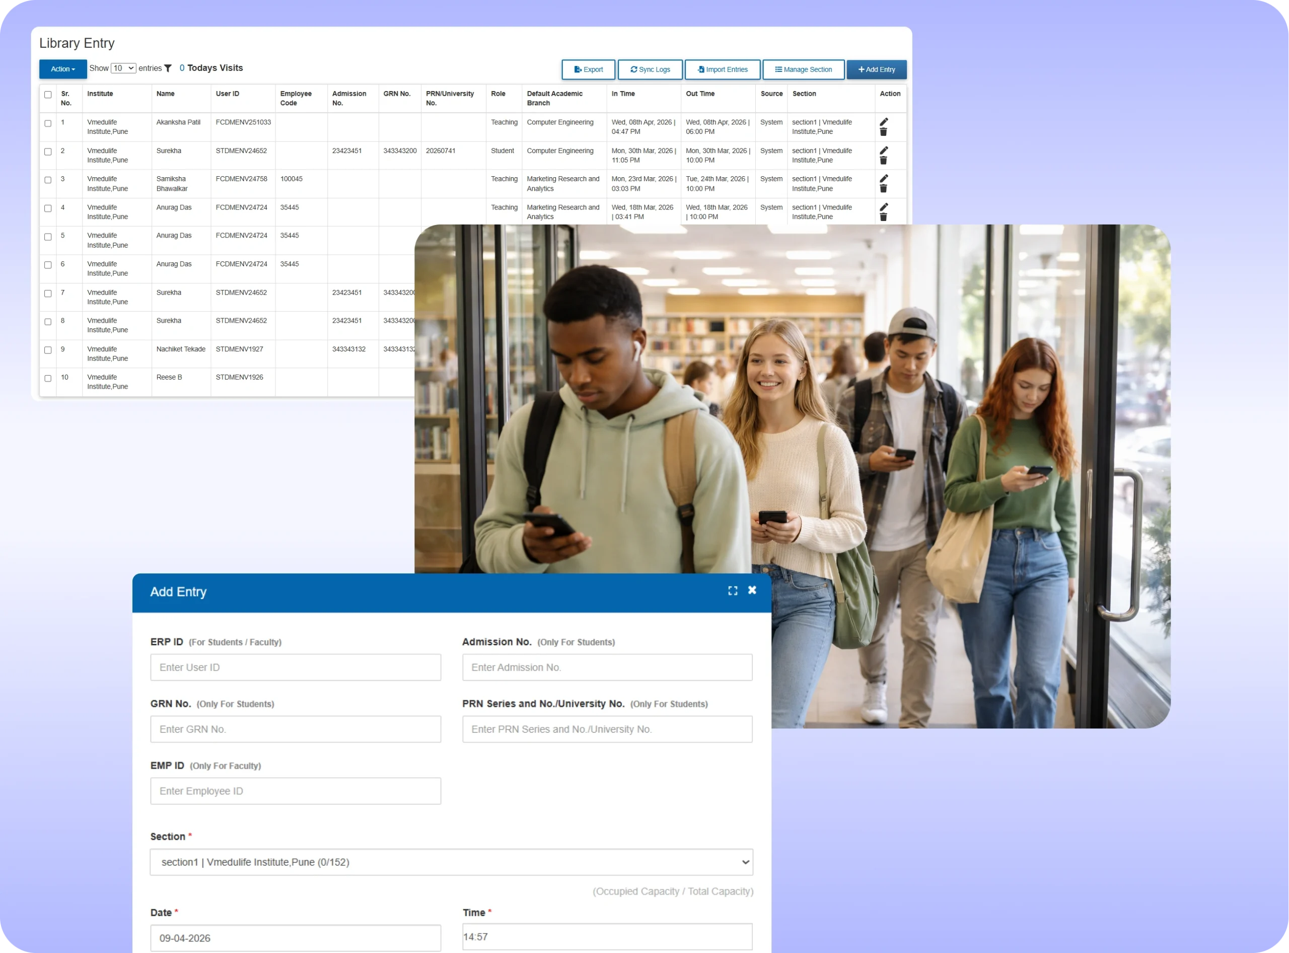Click trash icon for row 4 Anurag Das

click(x=883, y=217)
